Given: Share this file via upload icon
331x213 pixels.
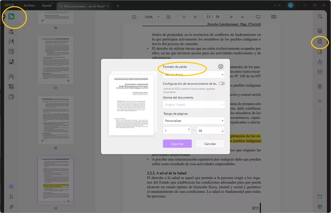Looking at the screenshot, I should tap(320, 62).
